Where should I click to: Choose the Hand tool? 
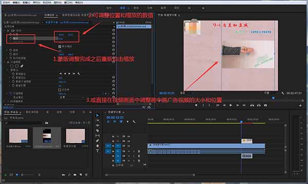[98, 146]
